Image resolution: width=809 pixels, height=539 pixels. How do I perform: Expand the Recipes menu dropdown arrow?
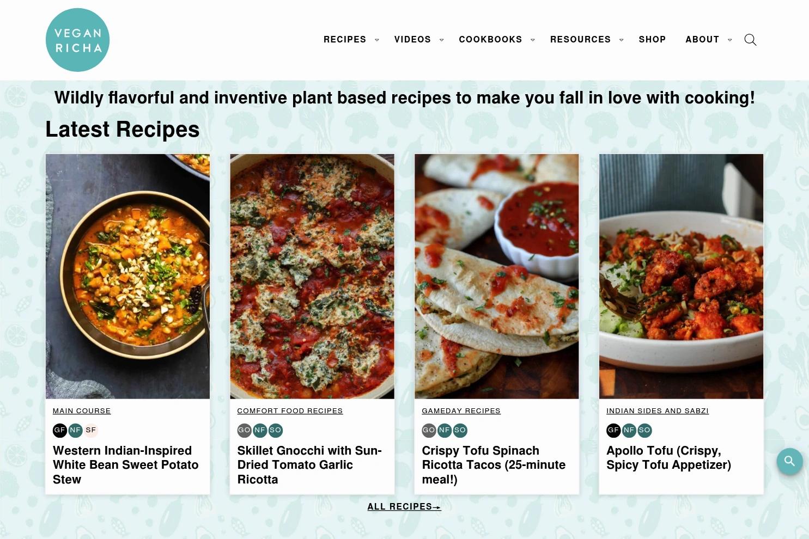click(x=377, y=40)
